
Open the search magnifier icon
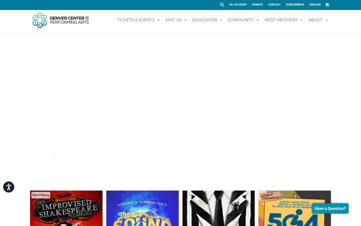(x=222, y=5)
